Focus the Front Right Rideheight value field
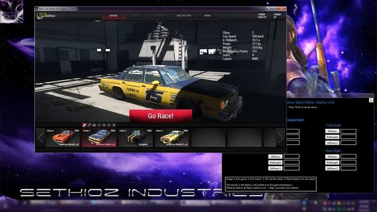This screenshot has width=377, height=212. tap(348, 137)
